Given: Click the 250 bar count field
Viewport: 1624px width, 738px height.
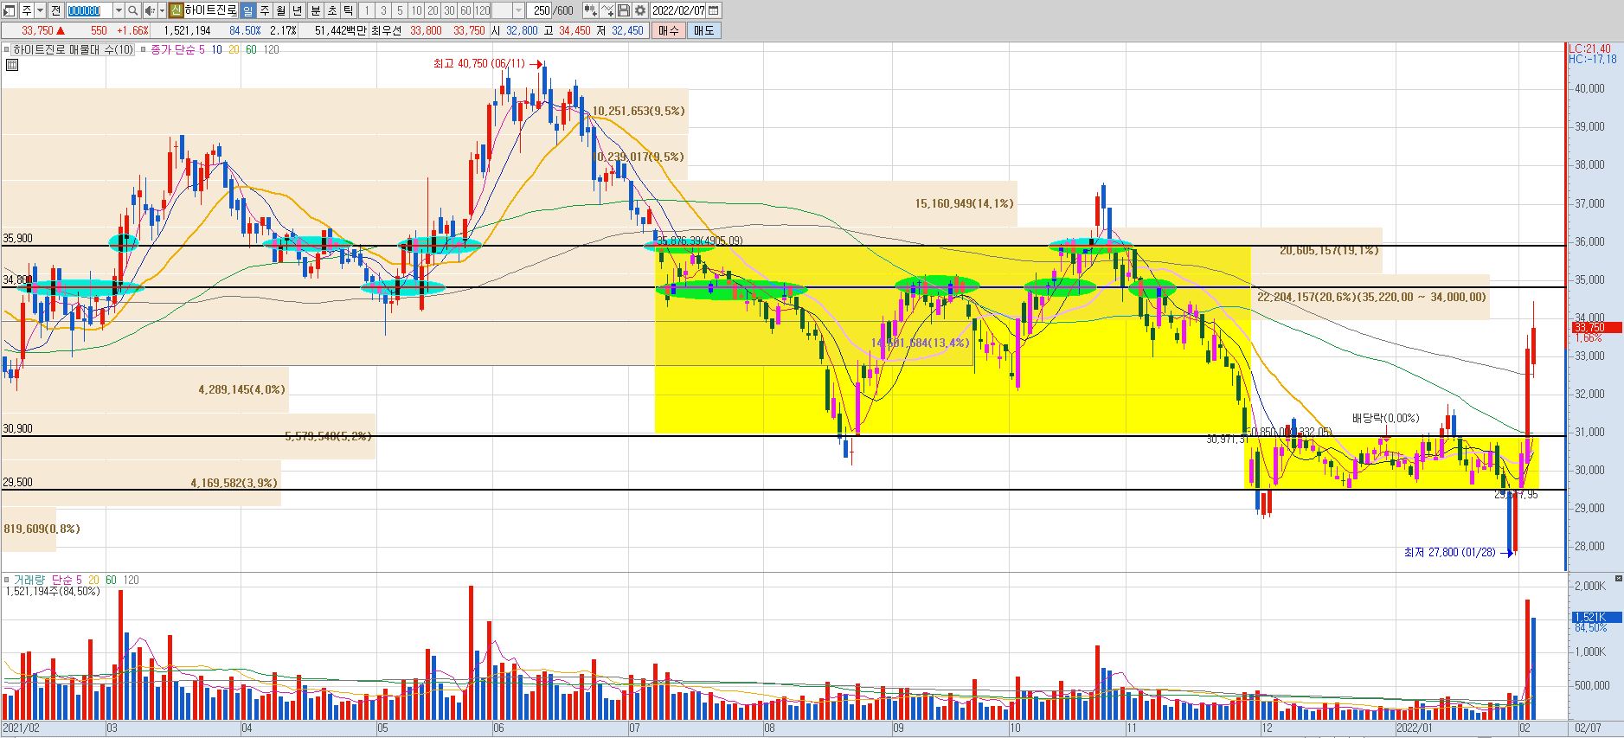Looking at the screenshot, I should [541, 10].
